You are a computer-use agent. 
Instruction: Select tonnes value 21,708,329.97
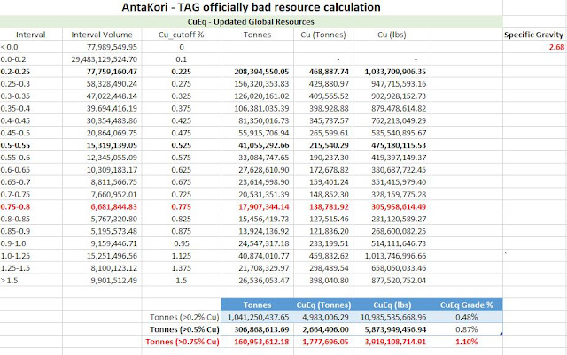point(264,268)
